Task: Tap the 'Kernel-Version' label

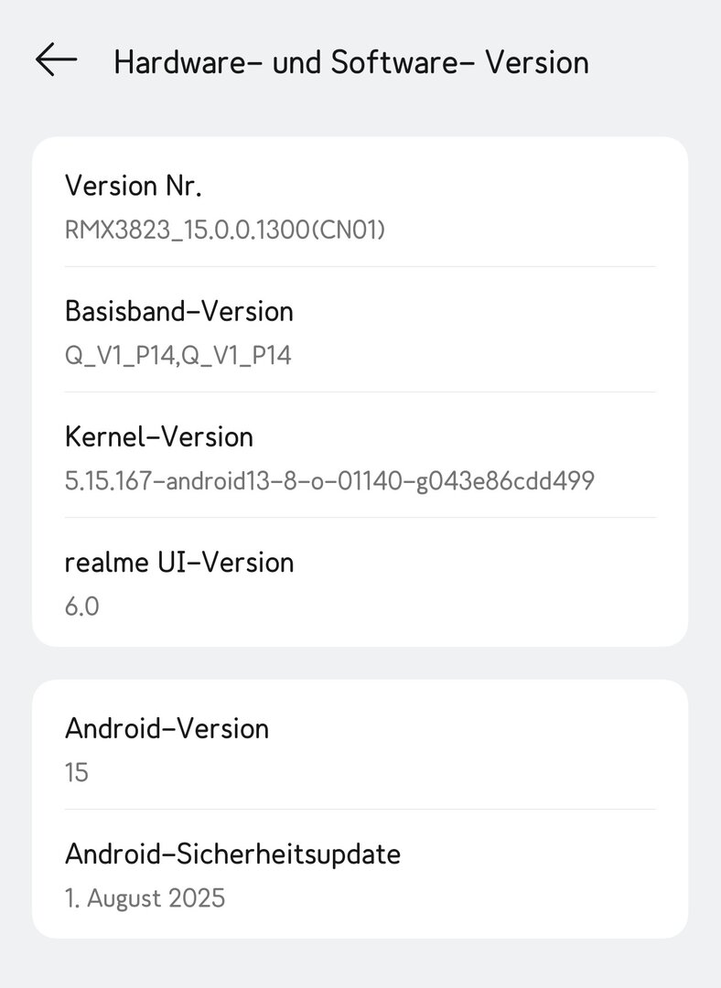Action: coord(159,436)
